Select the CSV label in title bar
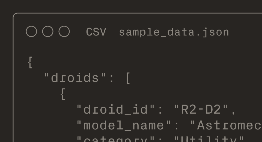Image resolution: width=262 pixels, height=142 pixels. tap(96, 32)
